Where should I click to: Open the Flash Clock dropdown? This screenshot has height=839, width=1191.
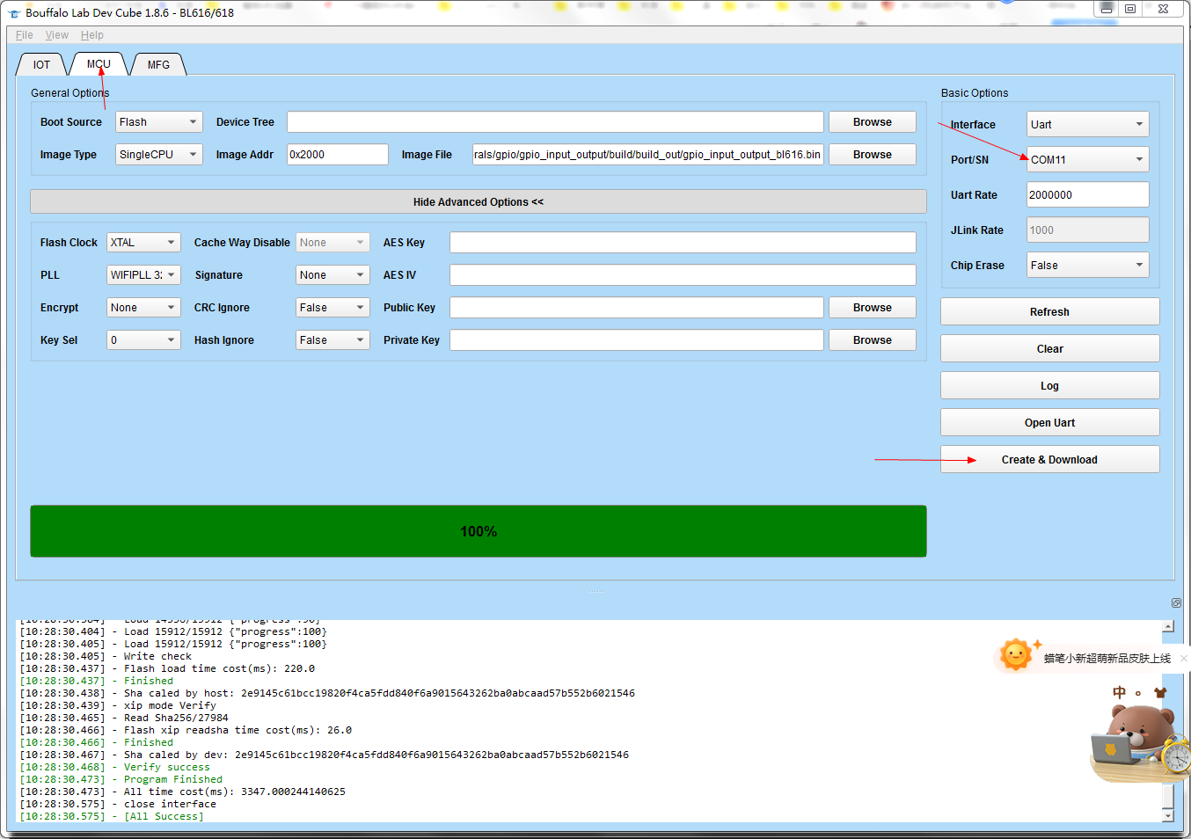pos(143,243)
